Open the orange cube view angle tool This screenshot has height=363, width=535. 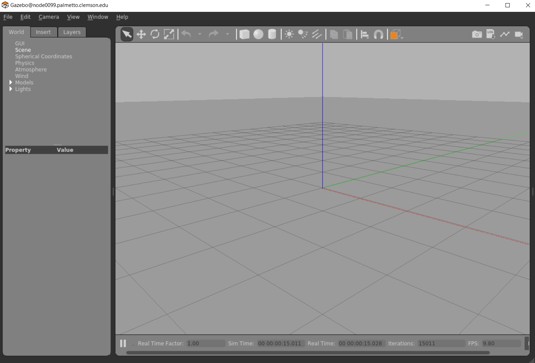click(396, 34)
